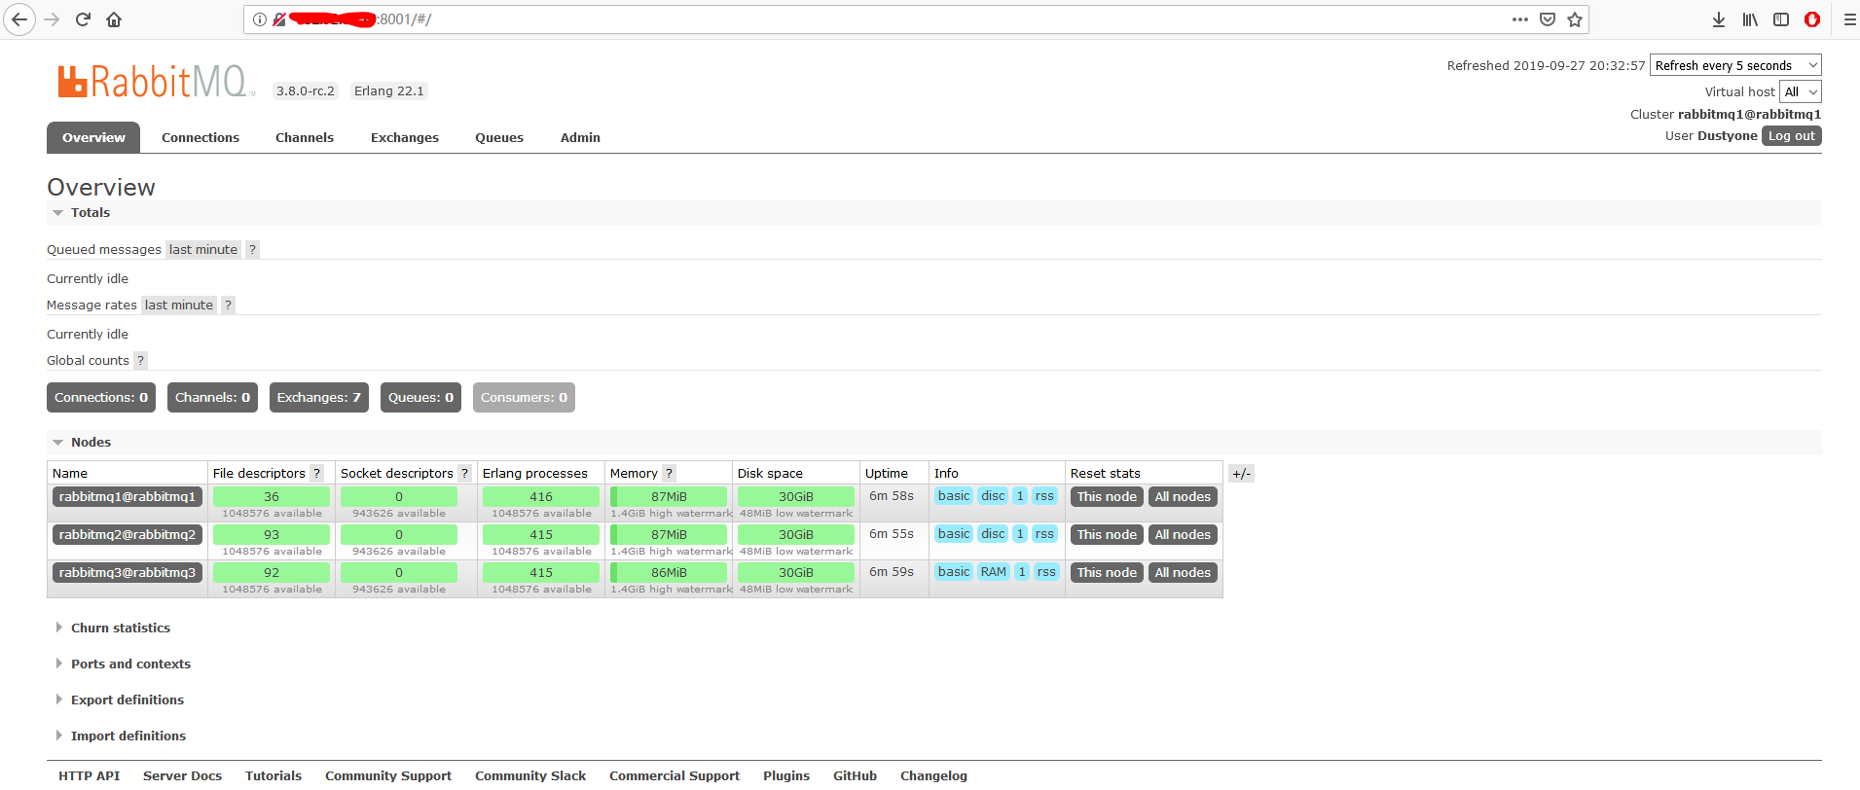
Task: Click the browser address bar
Action: coord(876,19)
